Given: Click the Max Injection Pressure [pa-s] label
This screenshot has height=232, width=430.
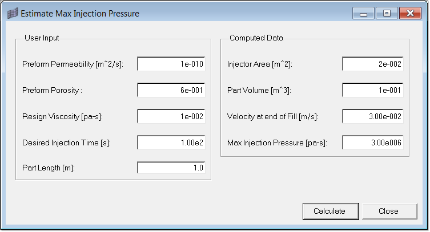Looking at the screenshot, I should pos(277,142).
